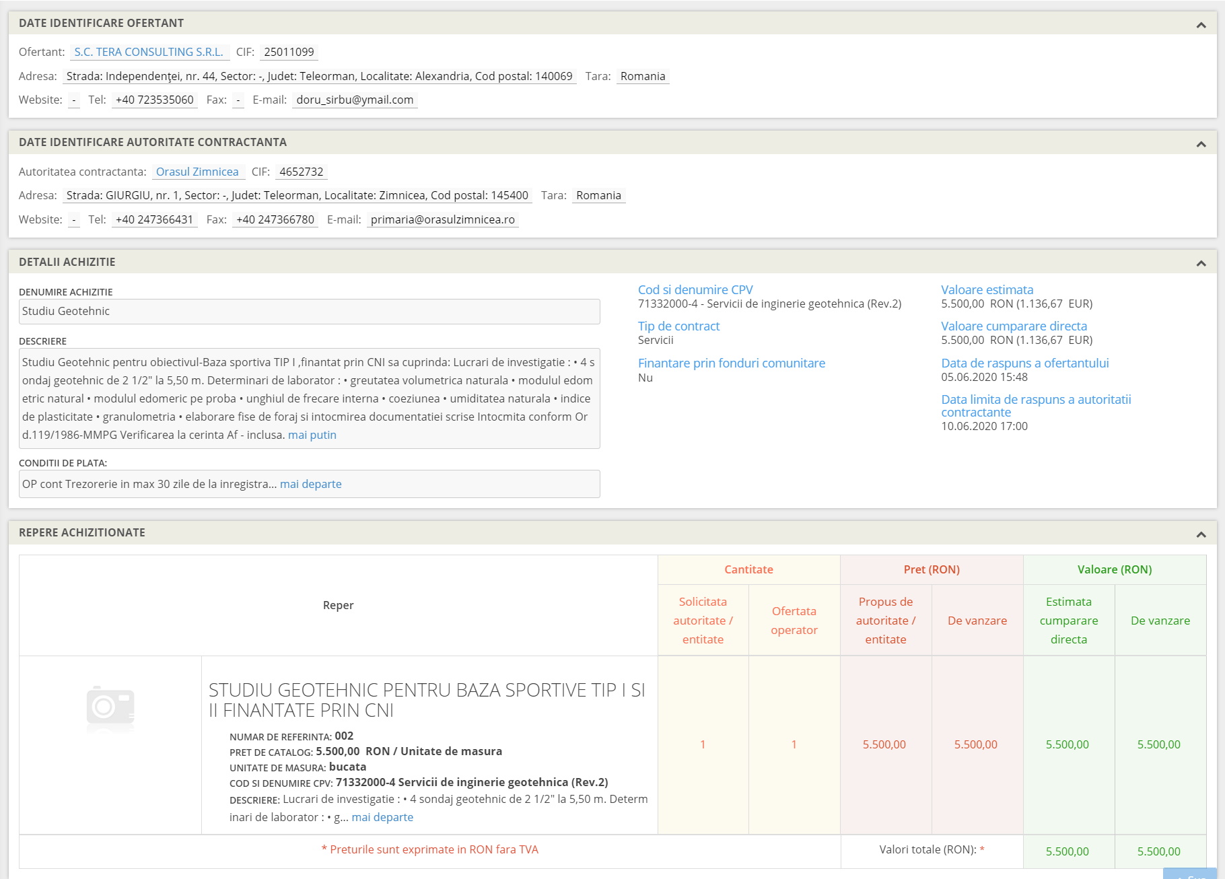
Task: Click the 'Valoare cumparare directa' label
Action: [x=1014, y=326]
